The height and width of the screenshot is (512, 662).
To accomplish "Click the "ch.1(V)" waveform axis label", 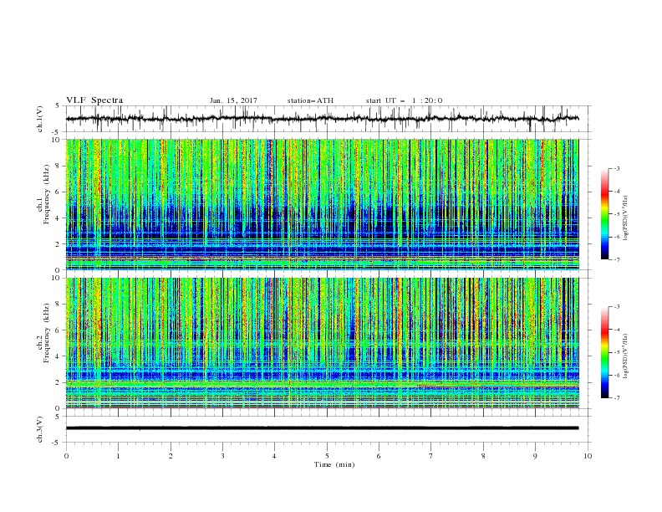I will pyautogui.click(x=40, y=119).
